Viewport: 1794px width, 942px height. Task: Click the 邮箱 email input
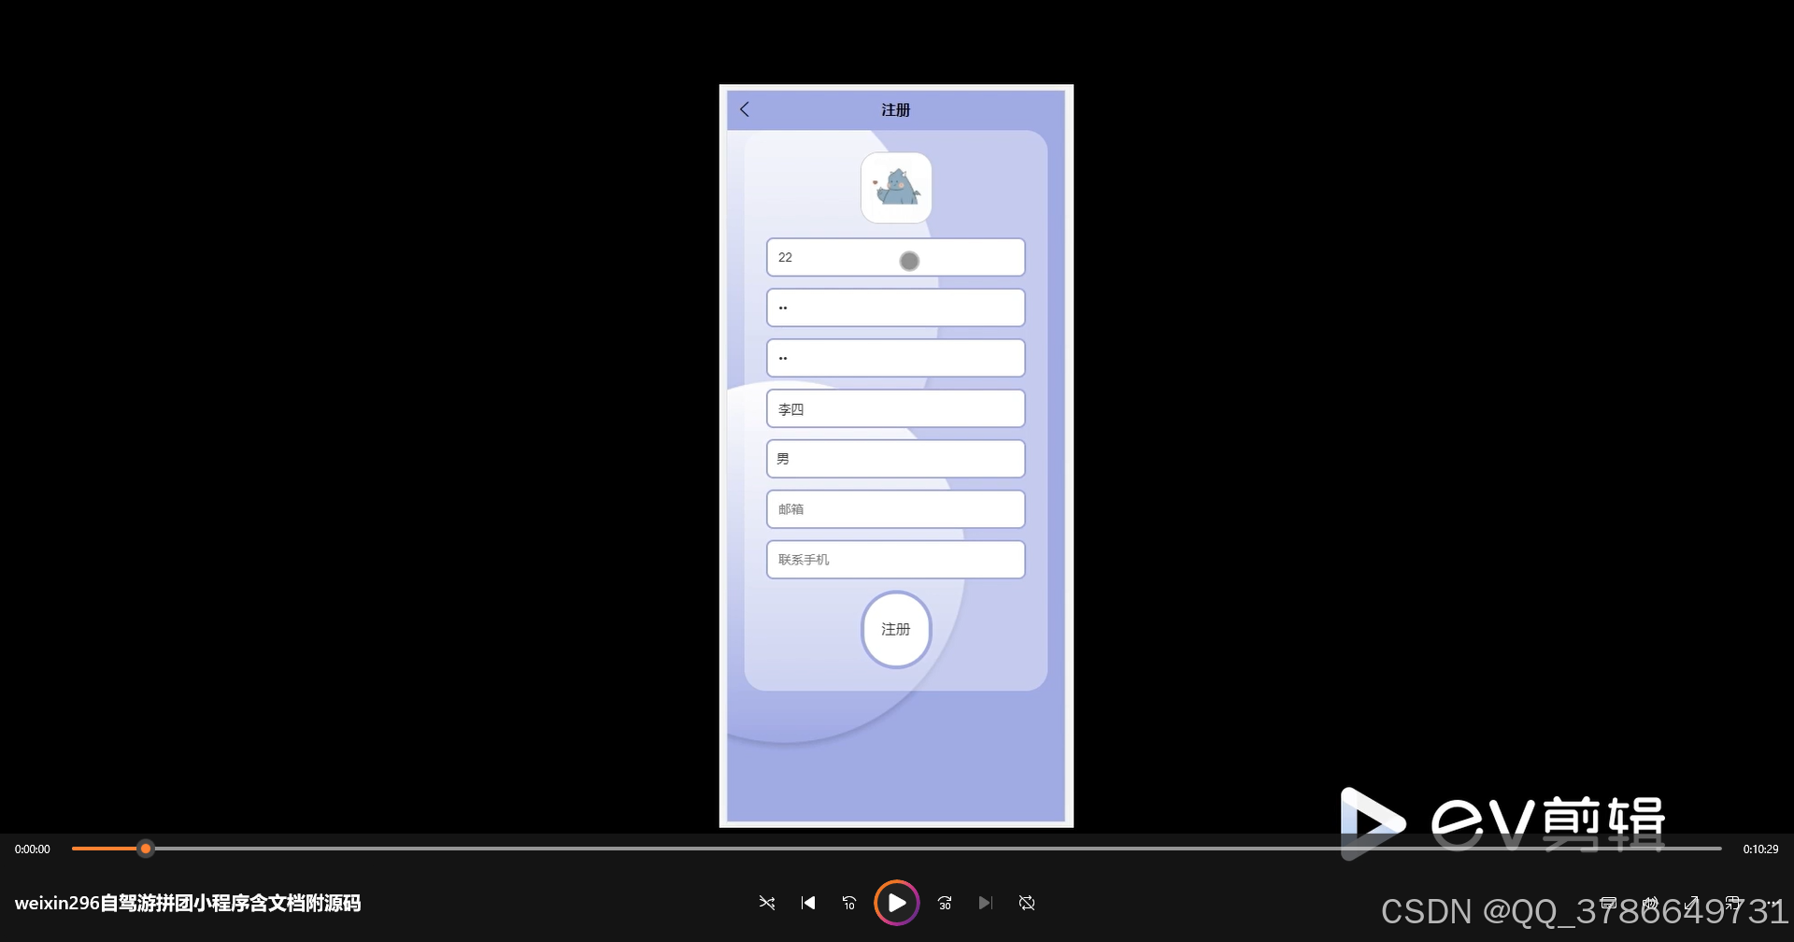(x=896, y=509)
